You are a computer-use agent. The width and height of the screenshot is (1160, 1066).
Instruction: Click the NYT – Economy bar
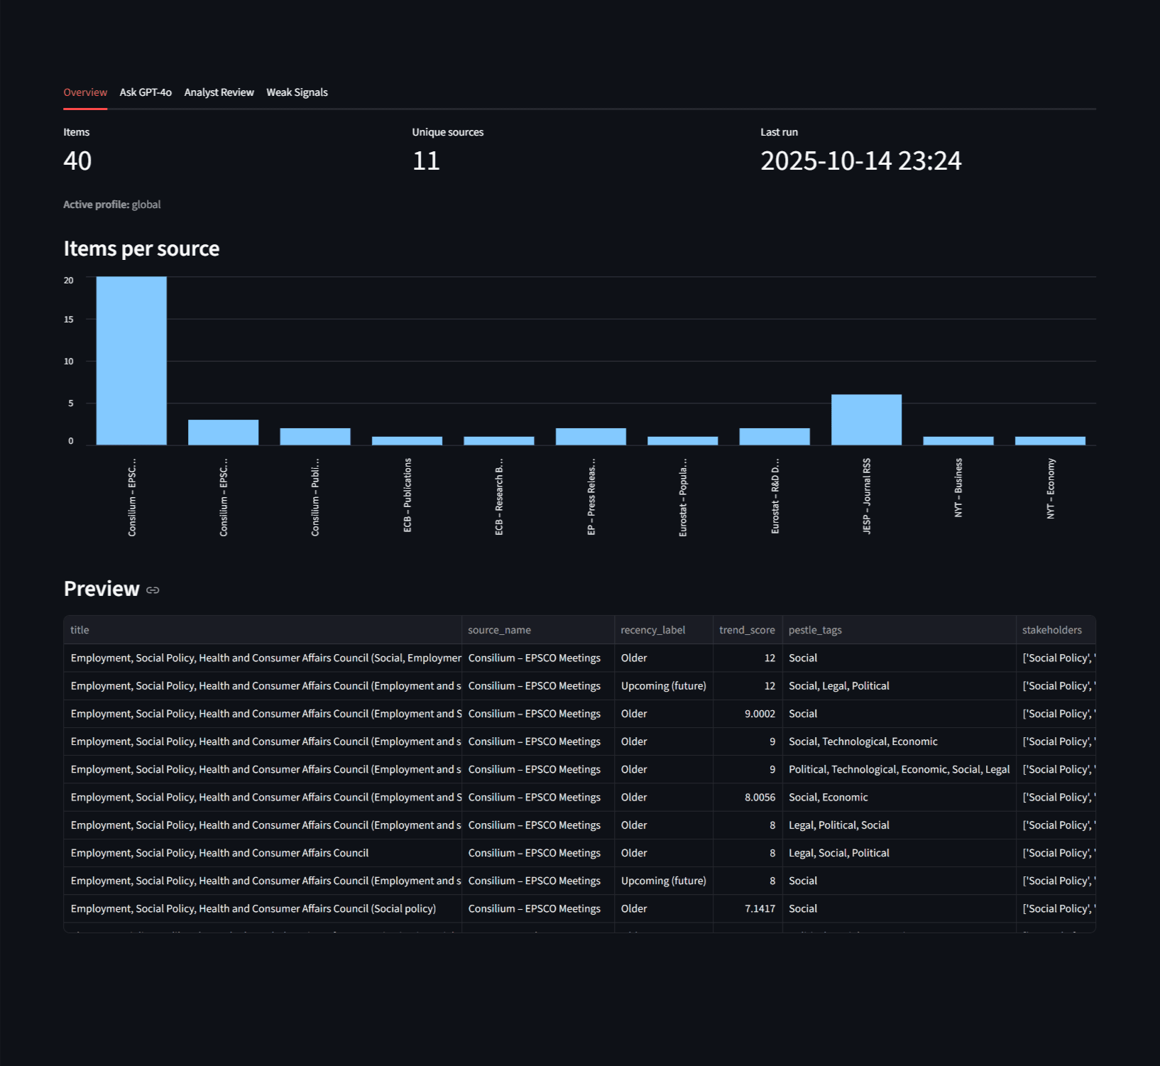(1050, 441)
